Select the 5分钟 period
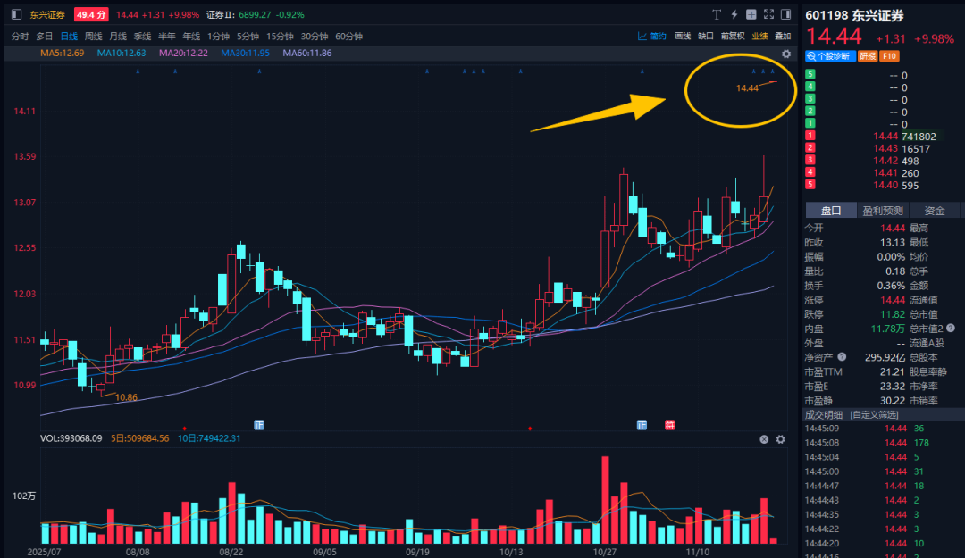The image size is (965, 558). click(248, 37)
